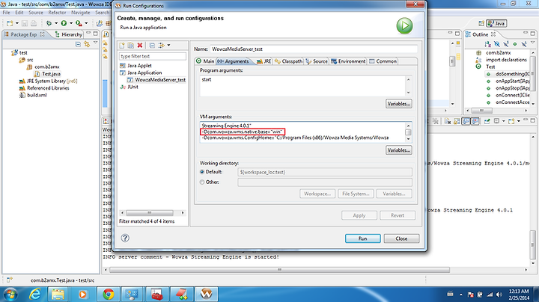Click the green Run toolbar icon in Eclipse
The width and height of the screenshot is (539, 302).
[x=64, y=23]
